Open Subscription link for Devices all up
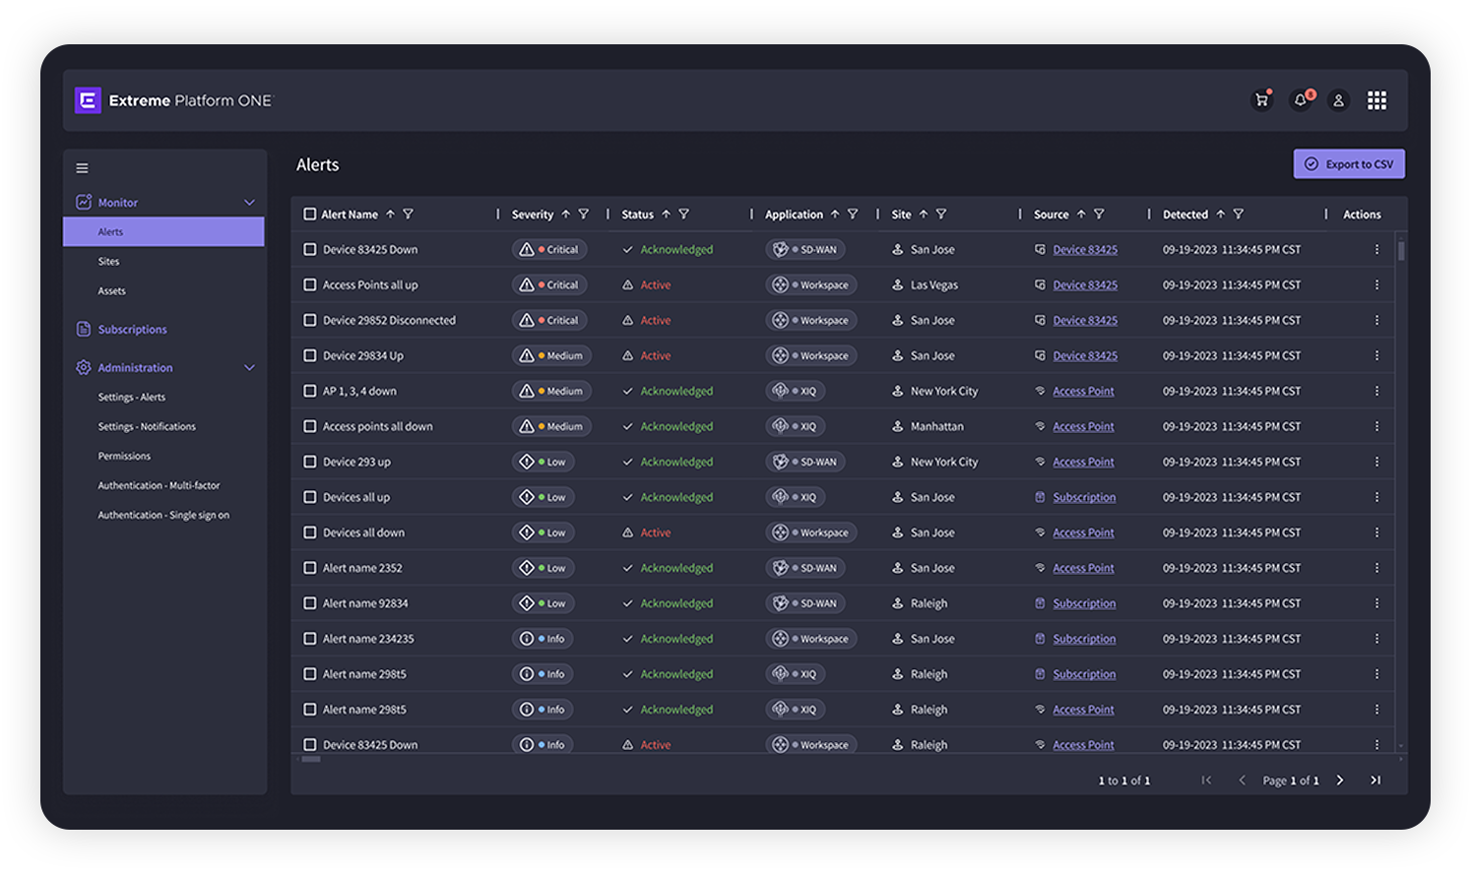The image size is (1472, 874). 1084,498
